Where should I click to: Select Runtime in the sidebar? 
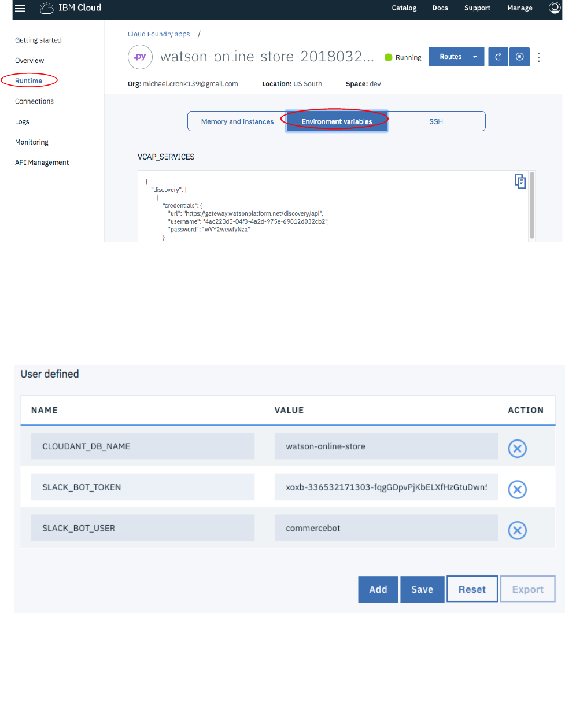pyautogui.click(x=29, y=80)
